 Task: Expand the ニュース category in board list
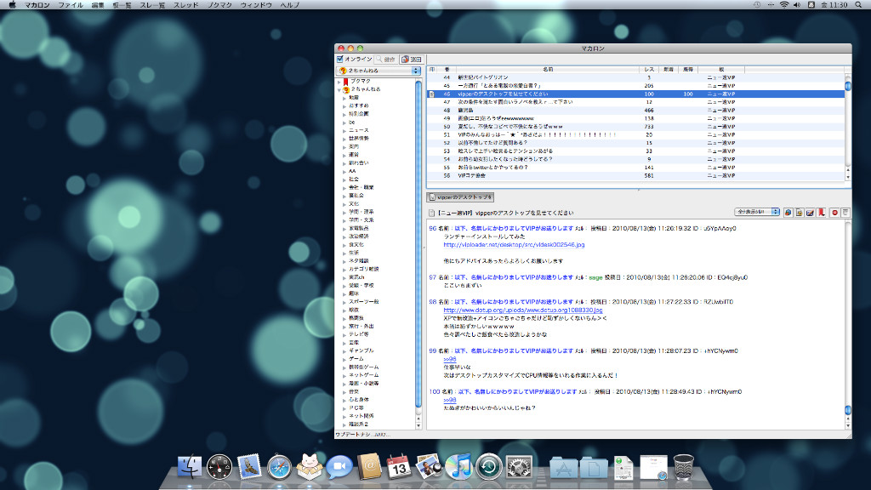pos(345,130)
